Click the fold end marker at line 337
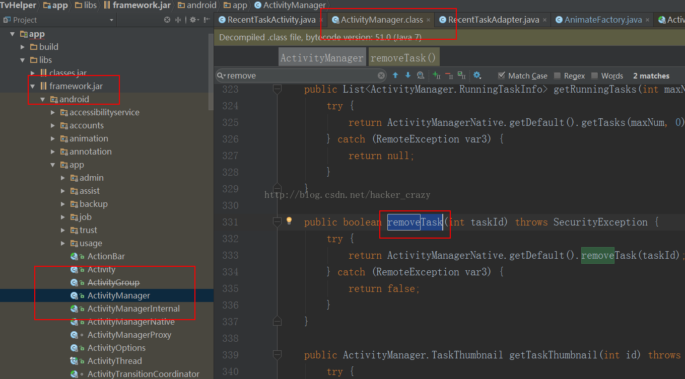This screenshot has height=379, width=685. 277,320
